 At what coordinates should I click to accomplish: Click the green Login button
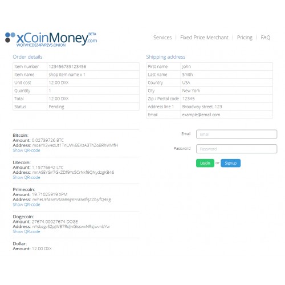pos(205,163)
